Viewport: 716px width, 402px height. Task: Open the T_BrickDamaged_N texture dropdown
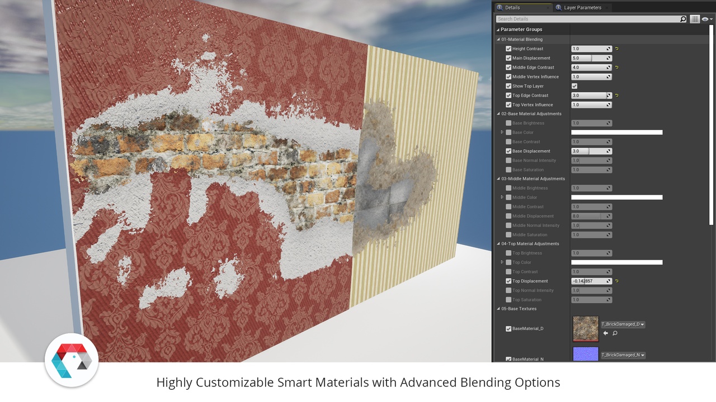click(623, 355)
